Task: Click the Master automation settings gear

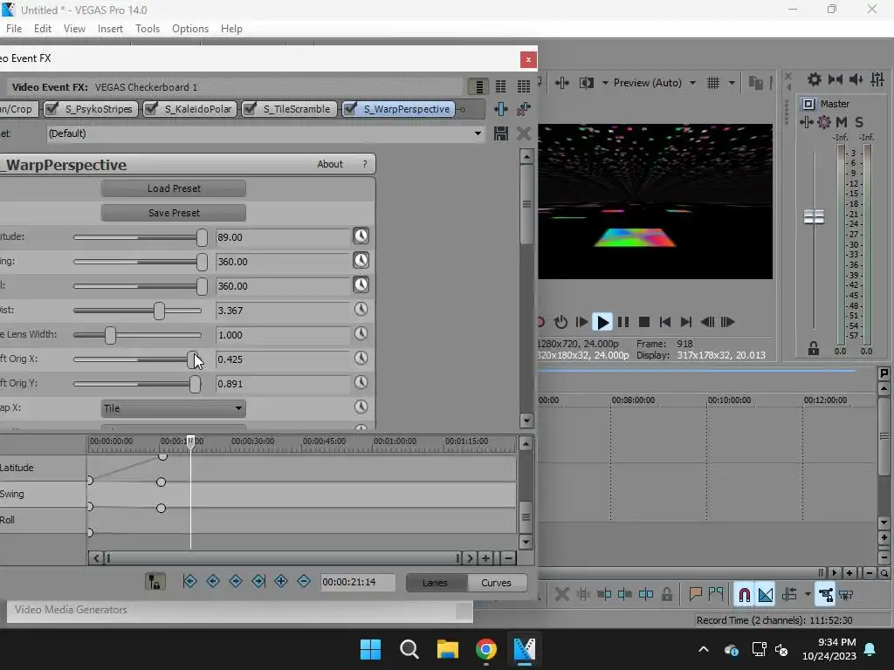Action: [x=824, y=122]
